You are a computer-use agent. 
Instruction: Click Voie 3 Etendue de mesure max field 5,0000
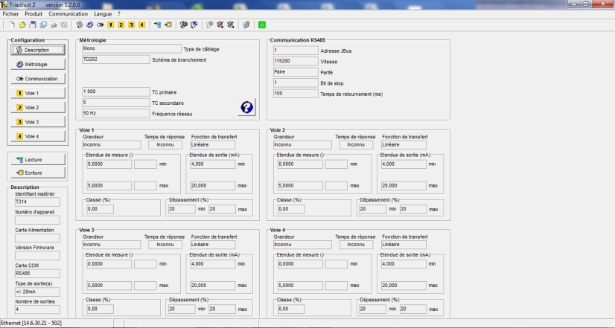(109, 286)
